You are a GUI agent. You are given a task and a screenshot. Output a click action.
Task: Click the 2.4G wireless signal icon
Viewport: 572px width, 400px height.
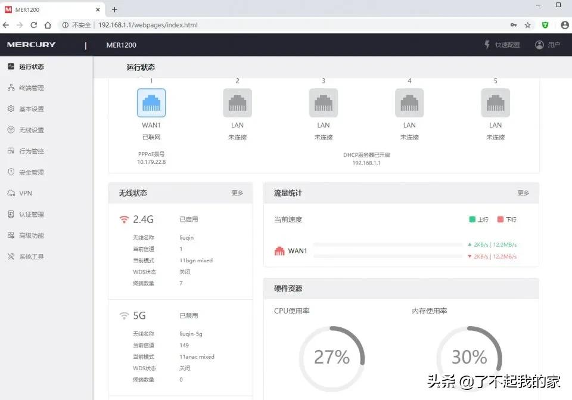[x=125, y=219]
